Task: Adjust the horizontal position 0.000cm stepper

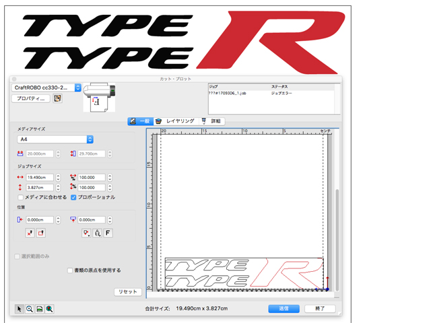Action: (58, 220)
